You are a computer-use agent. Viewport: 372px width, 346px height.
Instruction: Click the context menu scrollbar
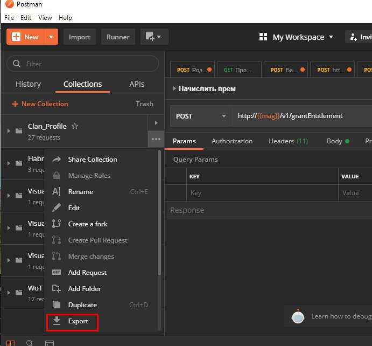click(x=159, y=213)
